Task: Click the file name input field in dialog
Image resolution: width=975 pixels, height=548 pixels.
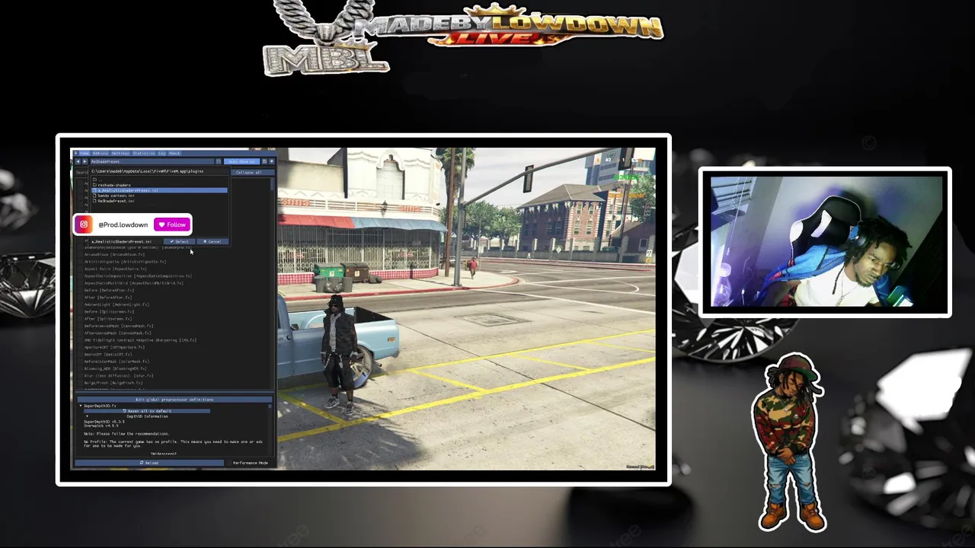Action: point(126,241)
